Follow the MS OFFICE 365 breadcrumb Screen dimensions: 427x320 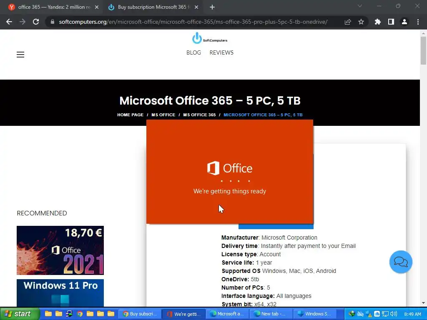(199, 115)
